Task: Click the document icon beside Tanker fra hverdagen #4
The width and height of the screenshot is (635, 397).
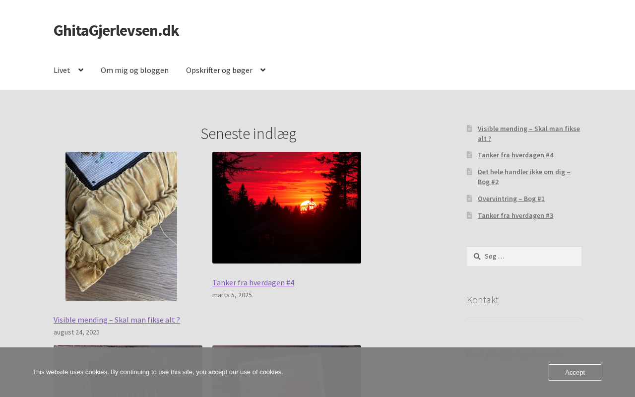Action: click(x=469, y=155)
